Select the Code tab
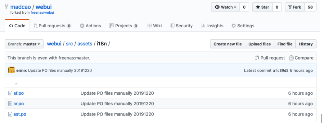This screenshot has width=322, height=123. 17,26
